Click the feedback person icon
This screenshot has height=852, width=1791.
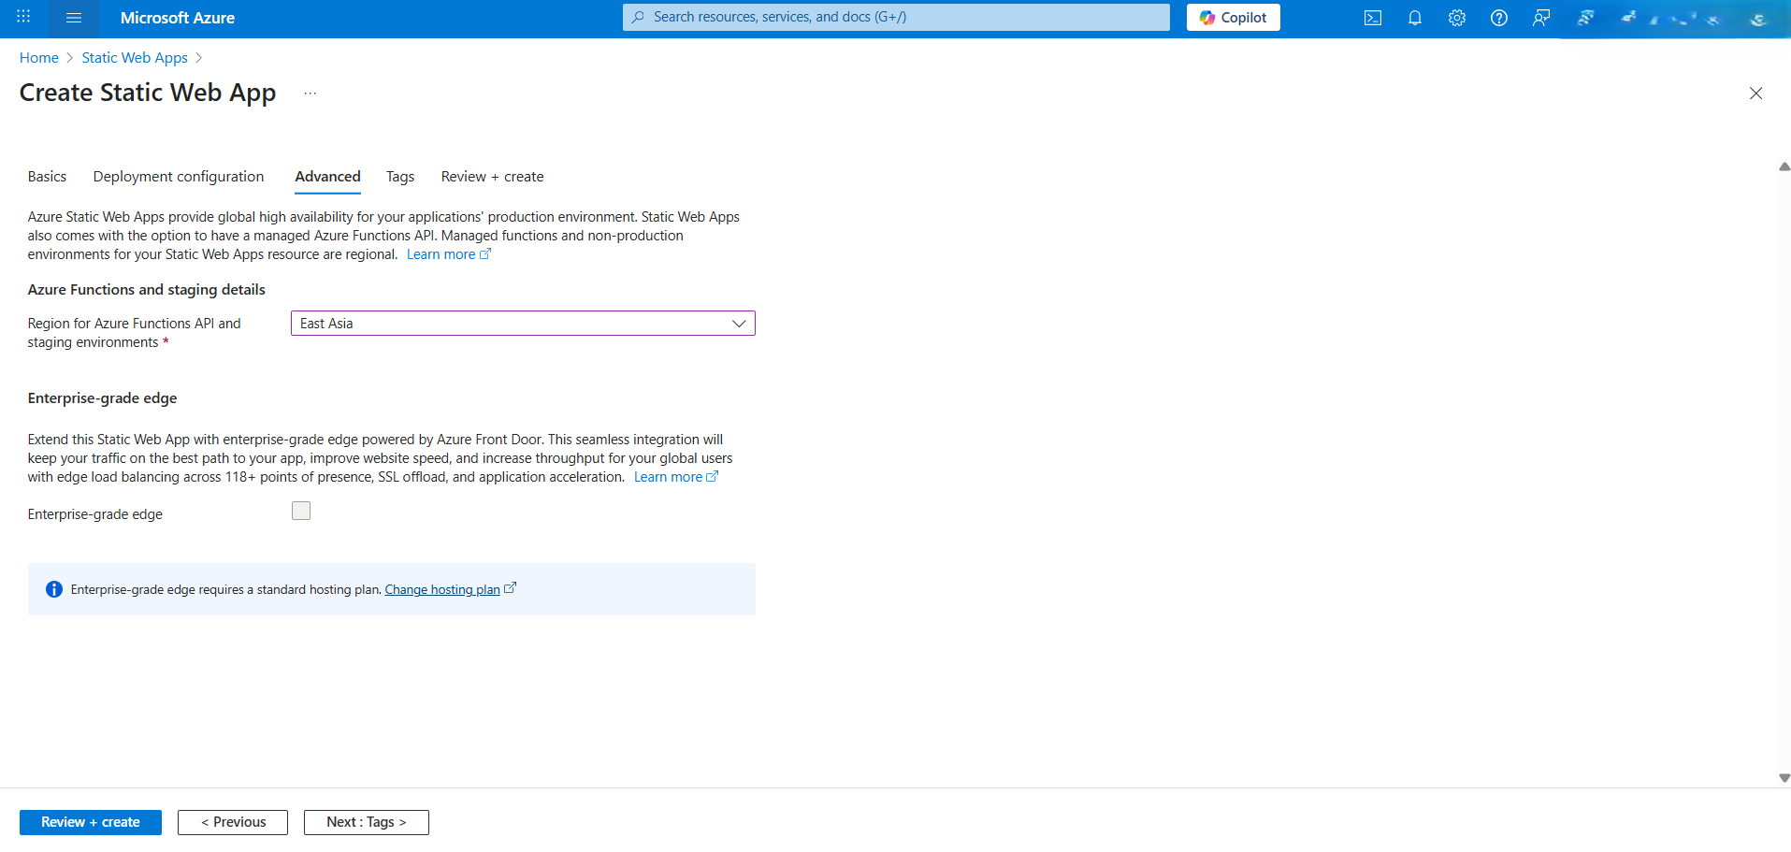1540,18
